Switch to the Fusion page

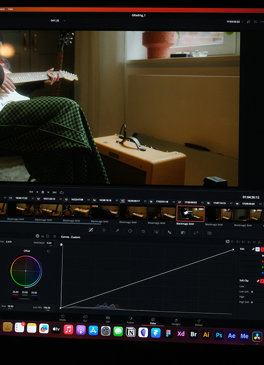[130, 320]
